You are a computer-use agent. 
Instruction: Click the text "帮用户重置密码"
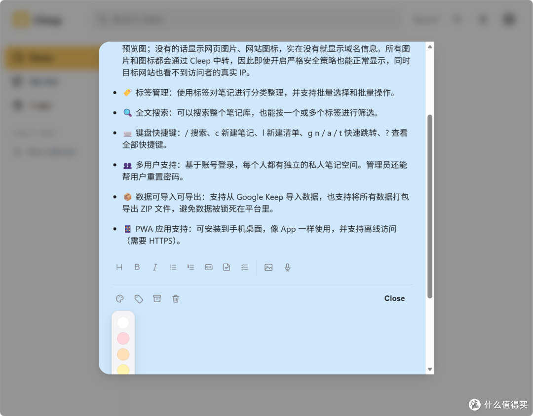pos(151,177)
